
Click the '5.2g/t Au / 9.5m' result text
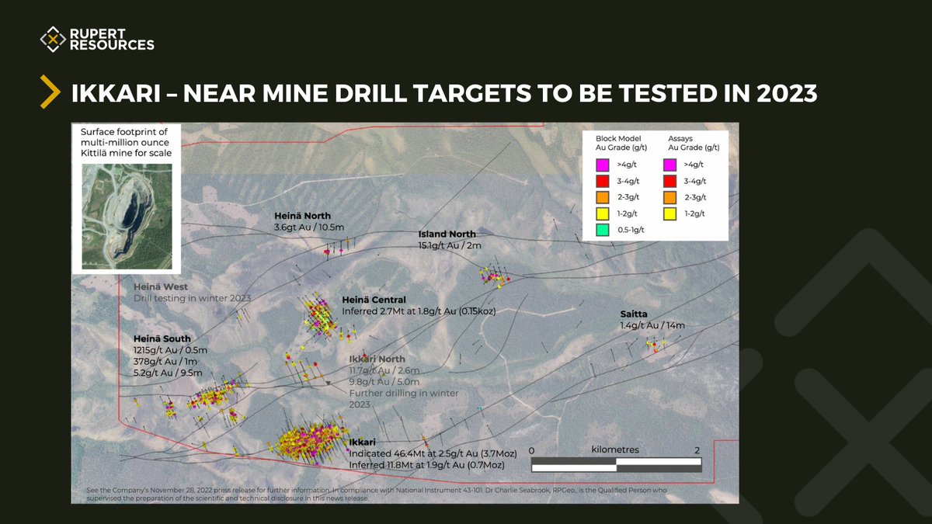pos(168,373)
